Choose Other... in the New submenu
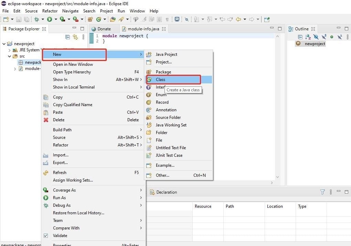 pyautogui.click(x=162, y=175)
